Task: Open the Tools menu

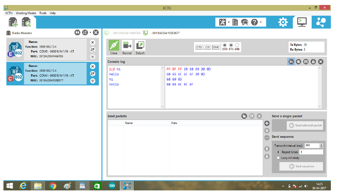Action: coord(43,13)
